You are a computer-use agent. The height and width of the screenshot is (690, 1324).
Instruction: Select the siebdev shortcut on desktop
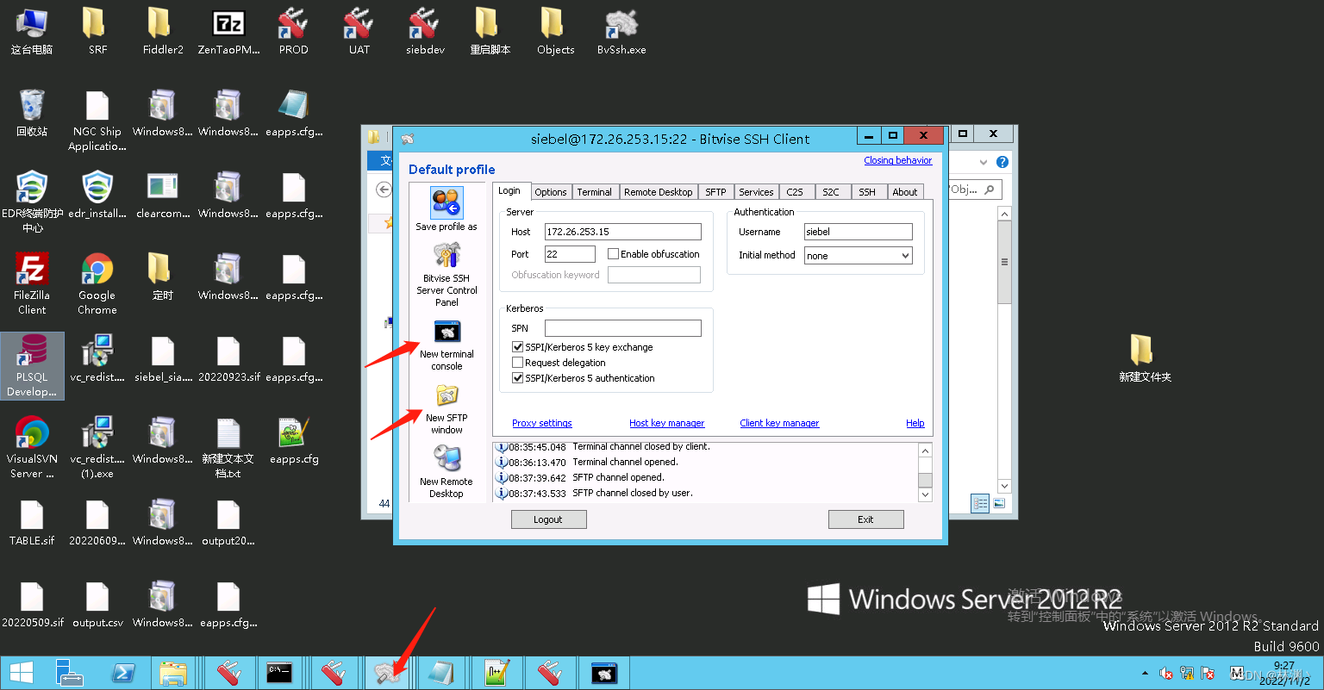click(425, 31)
